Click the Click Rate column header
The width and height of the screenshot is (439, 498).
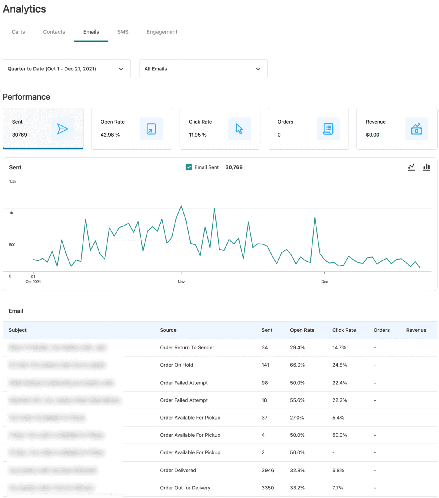(344, 330)
